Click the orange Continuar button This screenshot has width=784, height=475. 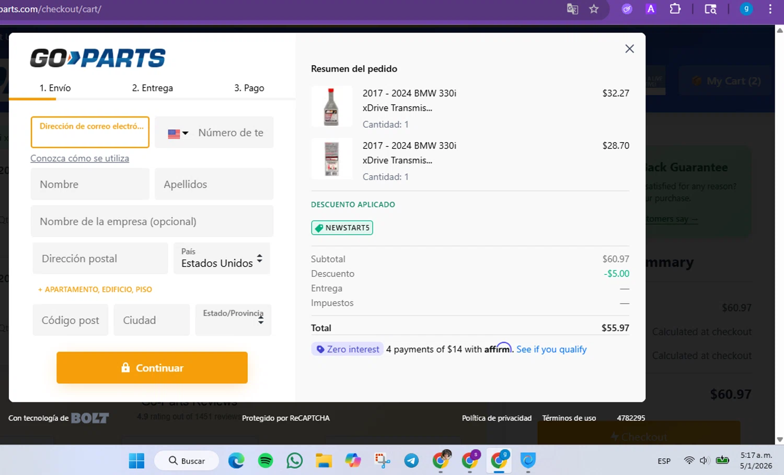[152, 367]
